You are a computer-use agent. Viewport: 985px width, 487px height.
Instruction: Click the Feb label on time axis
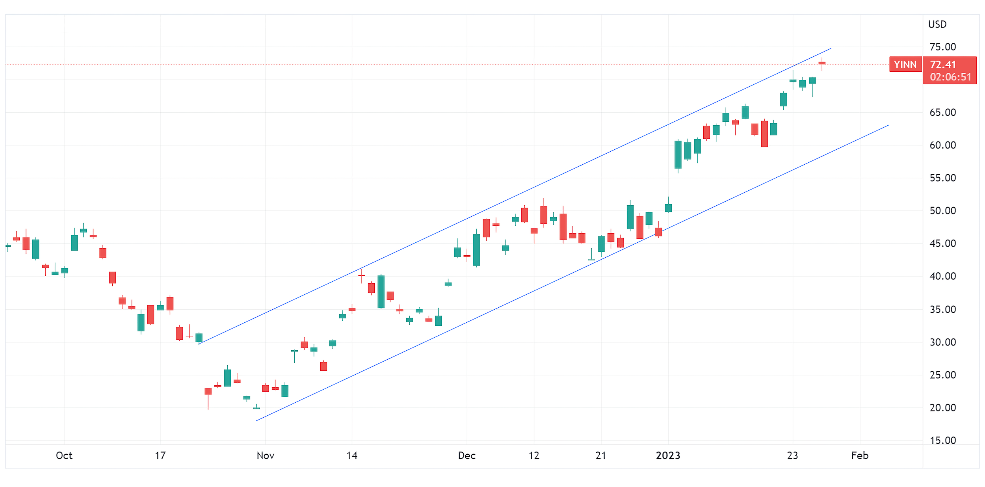point(860,456)
